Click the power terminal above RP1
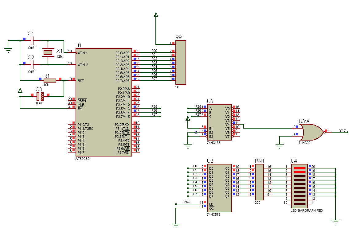This screenshot has height=251, width=360. (x=156, y=15)
